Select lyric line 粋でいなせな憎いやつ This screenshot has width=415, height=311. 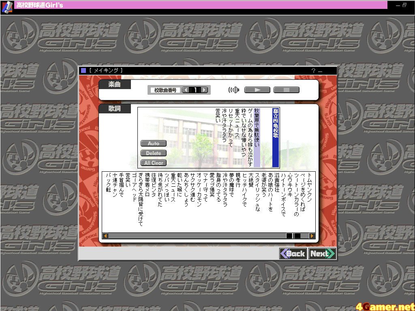click(x=244, y=132)
